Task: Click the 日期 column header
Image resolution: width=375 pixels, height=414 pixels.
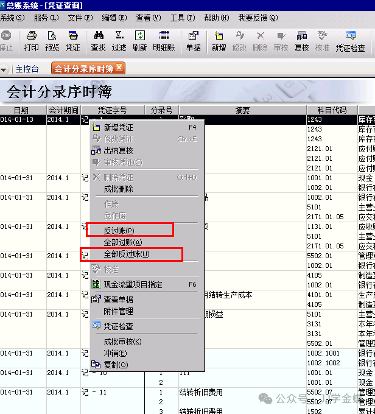Action: (21, 110)
